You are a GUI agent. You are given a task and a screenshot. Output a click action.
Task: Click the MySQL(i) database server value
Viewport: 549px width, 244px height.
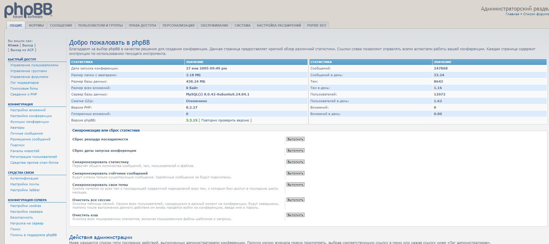217,94
